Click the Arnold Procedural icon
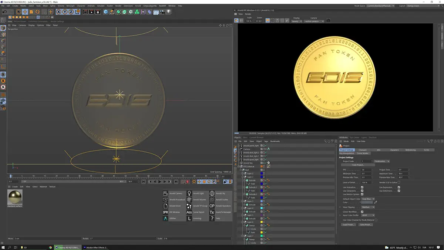 166,200
